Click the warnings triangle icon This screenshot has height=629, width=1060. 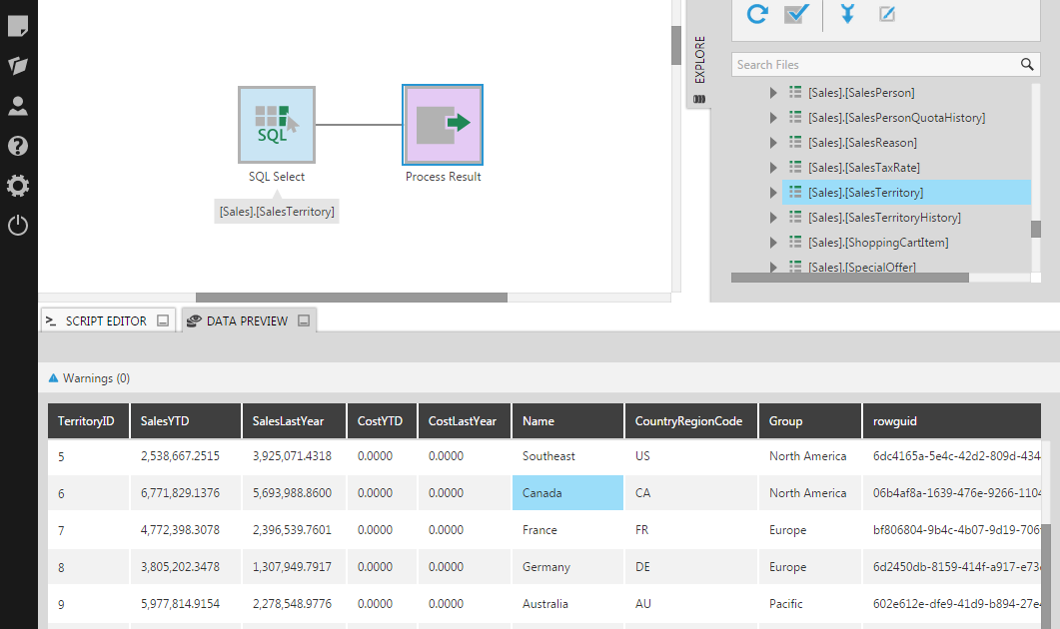coord(53,378)
